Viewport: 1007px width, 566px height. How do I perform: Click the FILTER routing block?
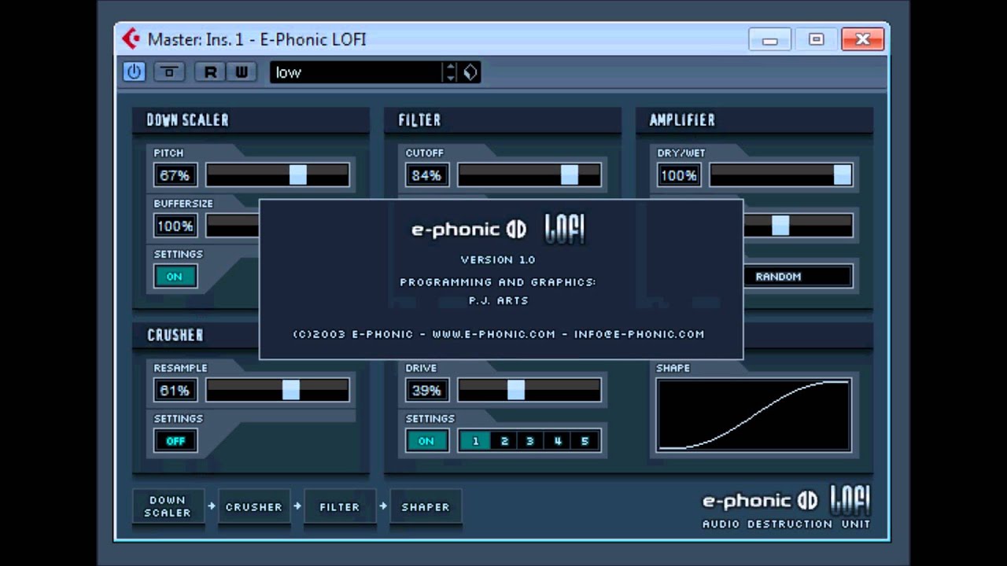(x=339, y=506)
